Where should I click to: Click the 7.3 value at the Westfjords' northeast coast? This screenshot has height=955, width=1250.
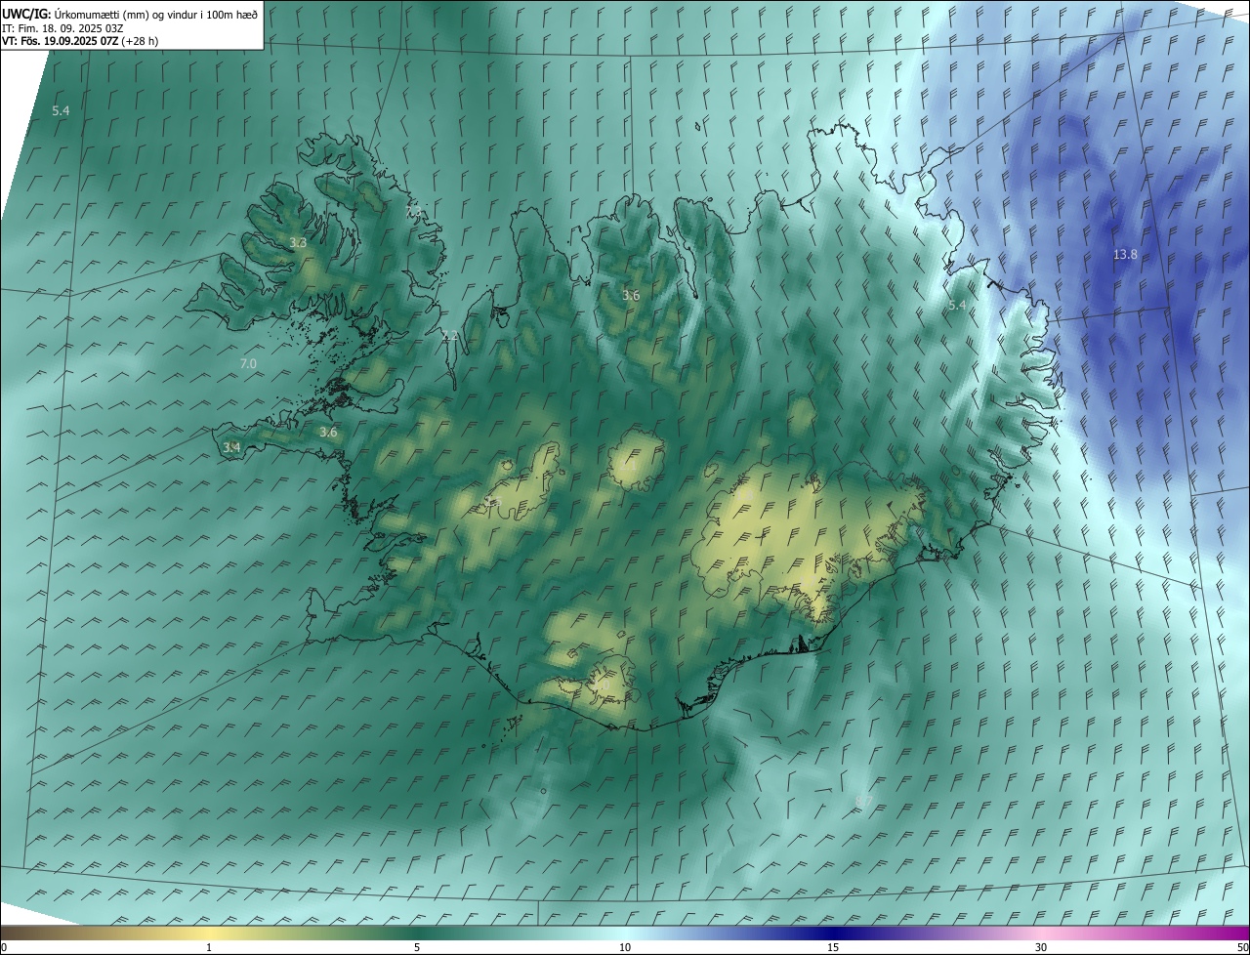pos(414,212)
